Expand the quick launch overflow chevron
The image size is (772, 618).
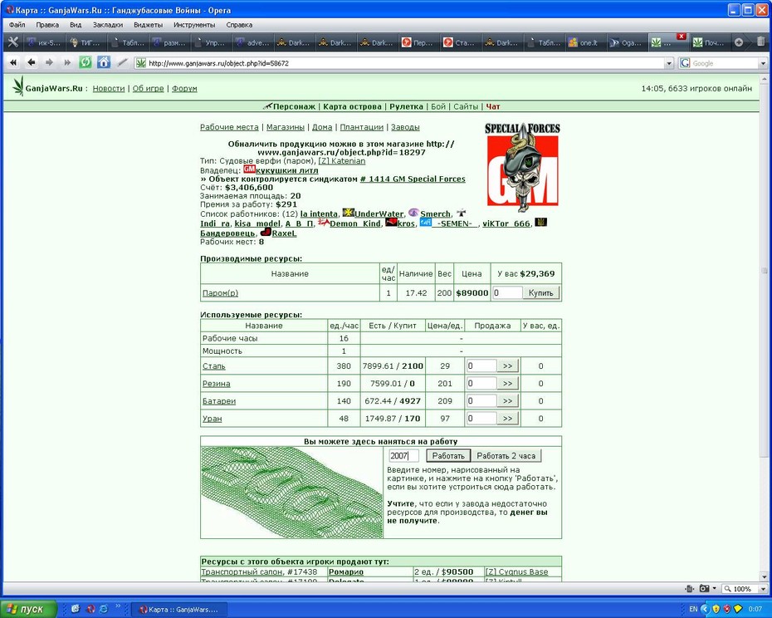[x=118, y=606]
